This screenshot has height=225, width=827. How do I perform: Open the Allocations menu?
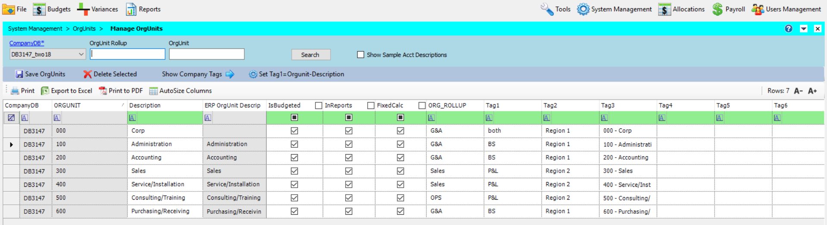pos(681,9)
